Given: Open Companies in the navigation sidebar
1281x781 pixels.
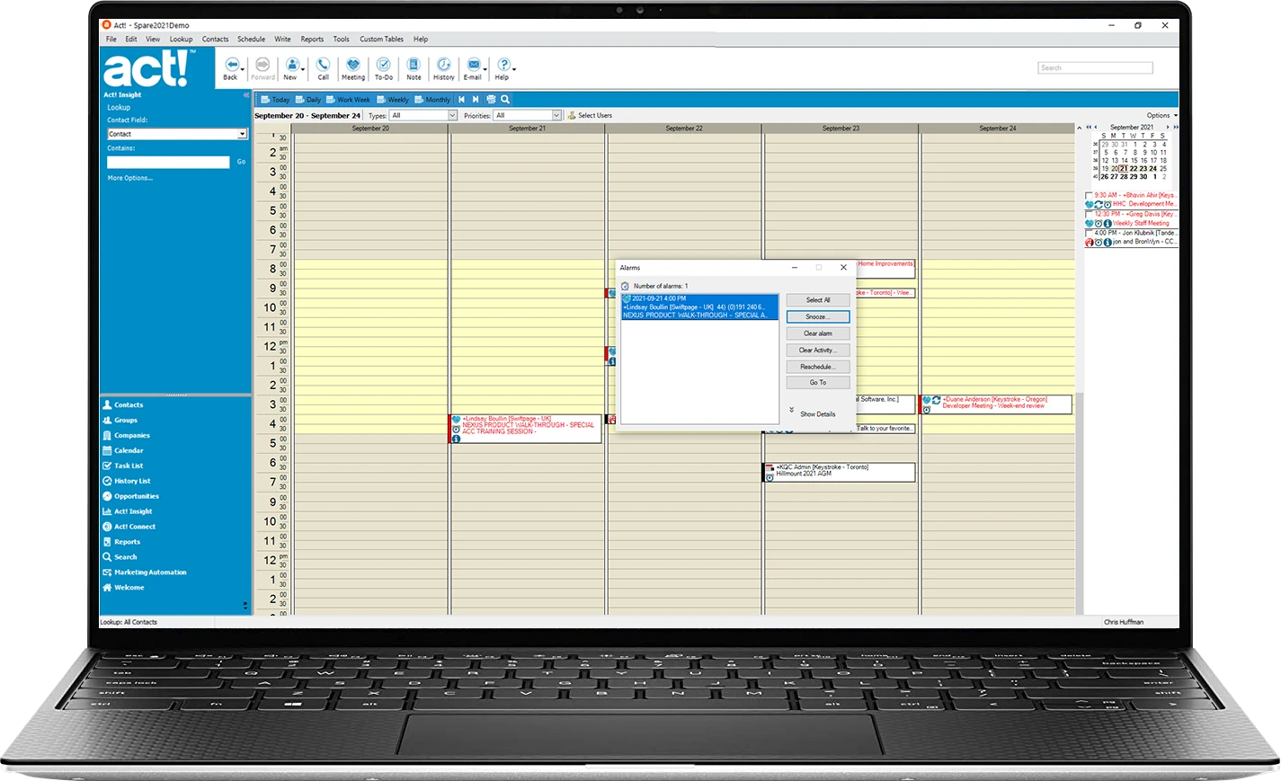Looking at the screenshot, I should click(x=126, y=436).
